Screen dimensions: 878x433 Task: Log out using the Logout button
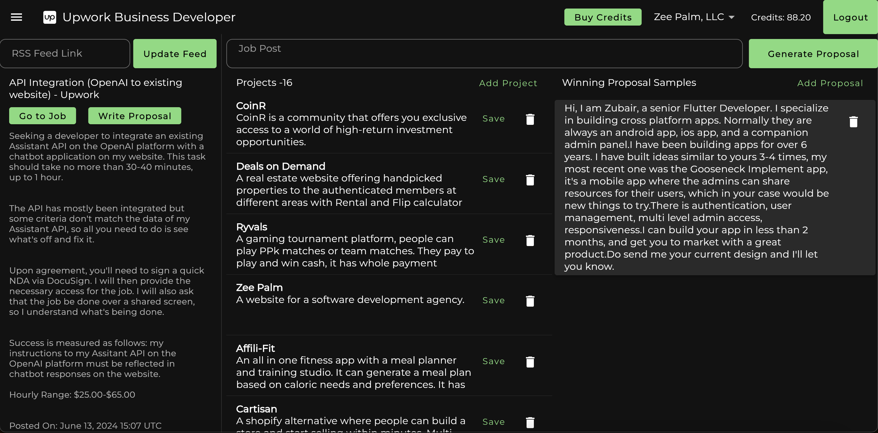click(x=851, y=17)
